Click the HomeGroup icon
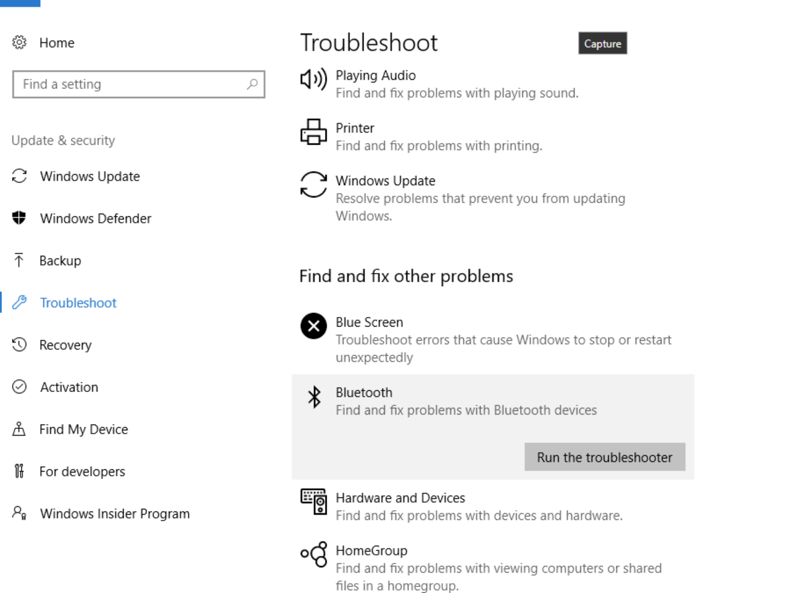The image size is (791, 593). 313,555
